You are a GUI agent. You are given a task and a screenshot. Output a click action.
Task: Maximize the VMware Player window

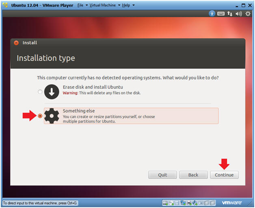point(243,5)
